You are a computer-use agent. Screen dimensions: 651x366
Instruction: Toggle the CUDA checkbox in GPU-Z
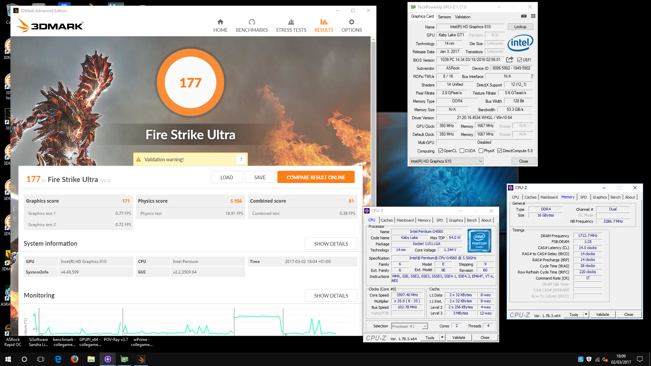[x=462, y=151]
